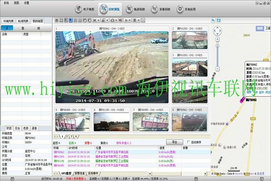Viewport: 271px width, 181px height.
Task: Adjust the map zoom level slider
Action: (218, 46)
